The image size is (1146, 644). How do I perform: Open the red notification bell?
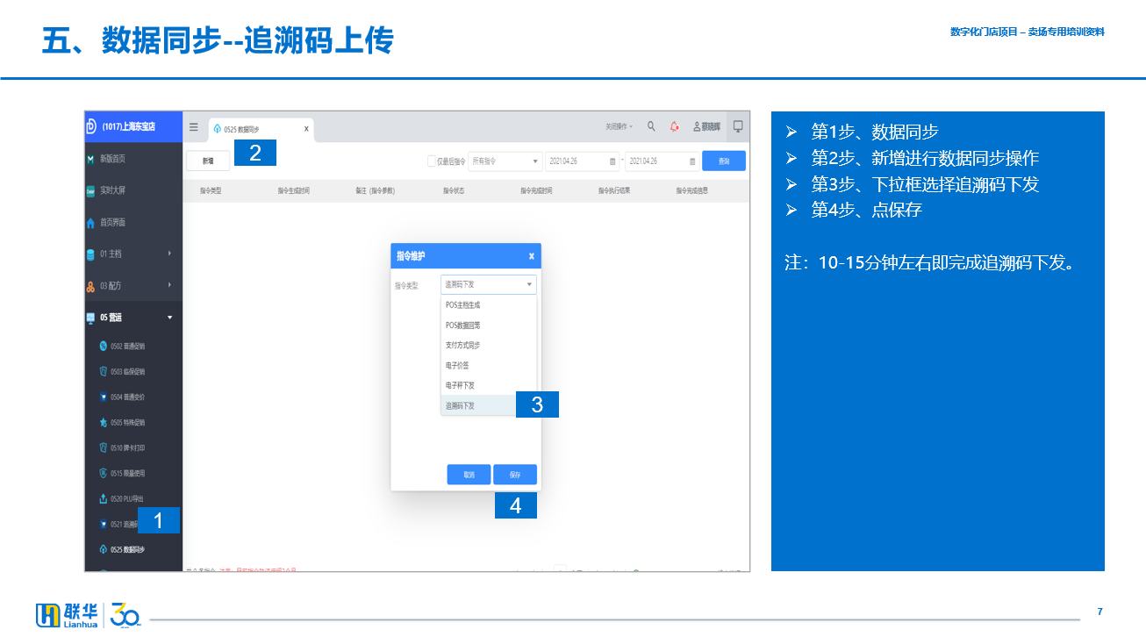[x=674, y=126]
